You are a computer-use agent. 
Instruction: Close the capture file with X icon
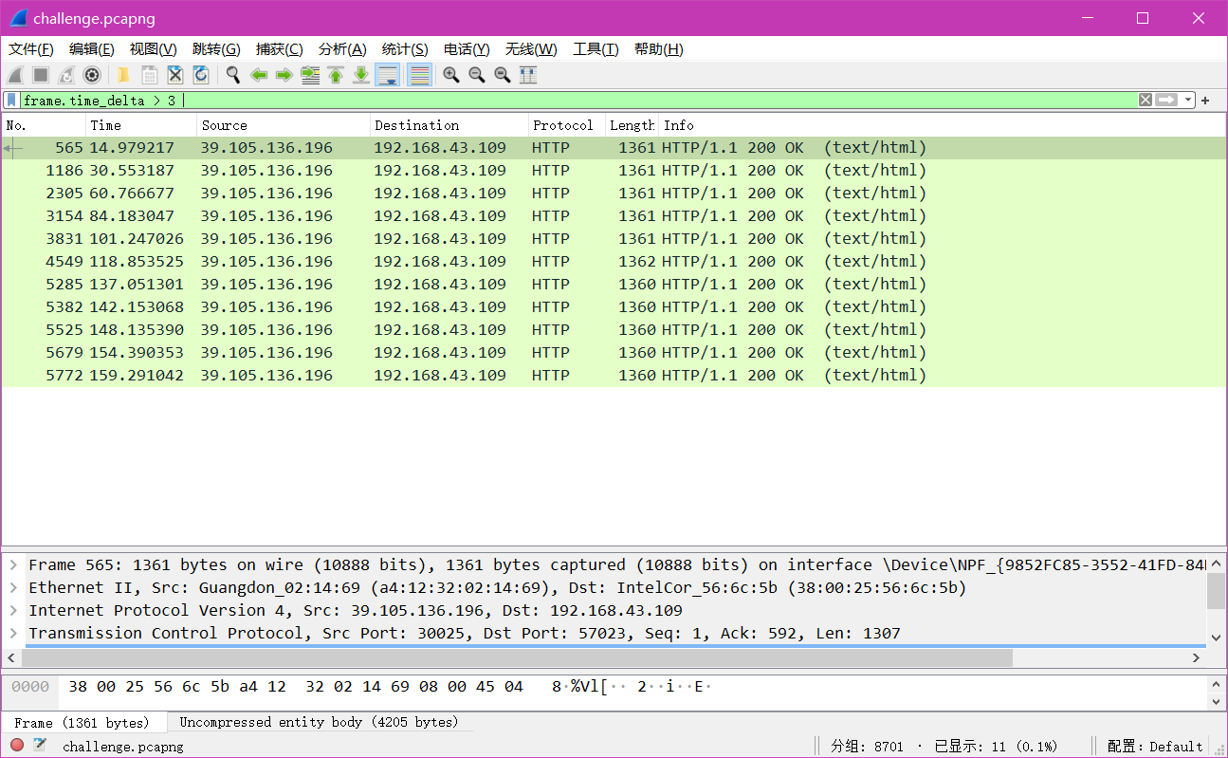[175, 75]
